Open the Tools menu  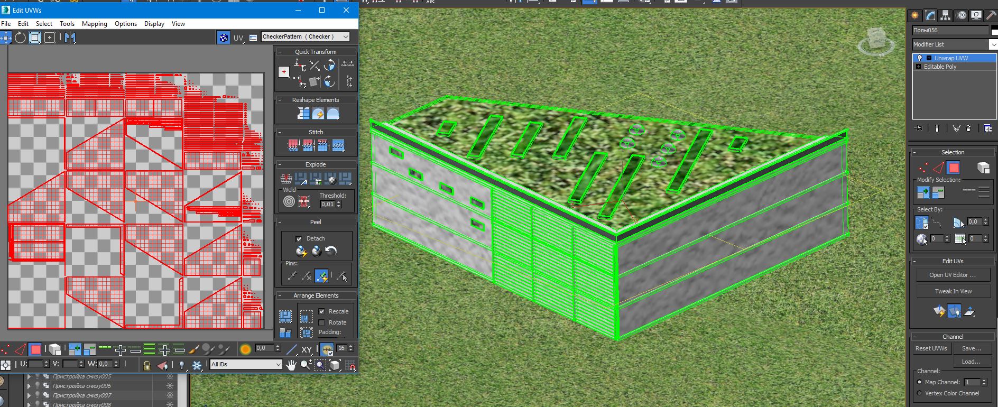pyautogui.click(x=67, y=24)
